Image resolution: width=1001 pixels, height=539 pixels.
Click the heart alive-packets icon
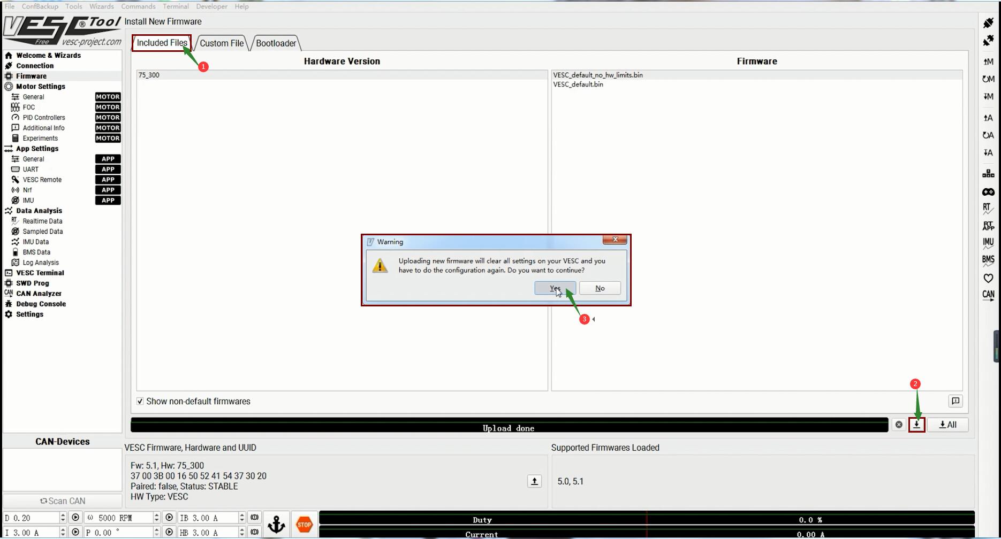coord(988,278)
